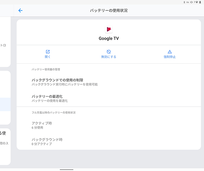The image size is (204, 171).
Task: Click the バッテリーの使用を最適化 subtitle
Action: tap(50, 101)
